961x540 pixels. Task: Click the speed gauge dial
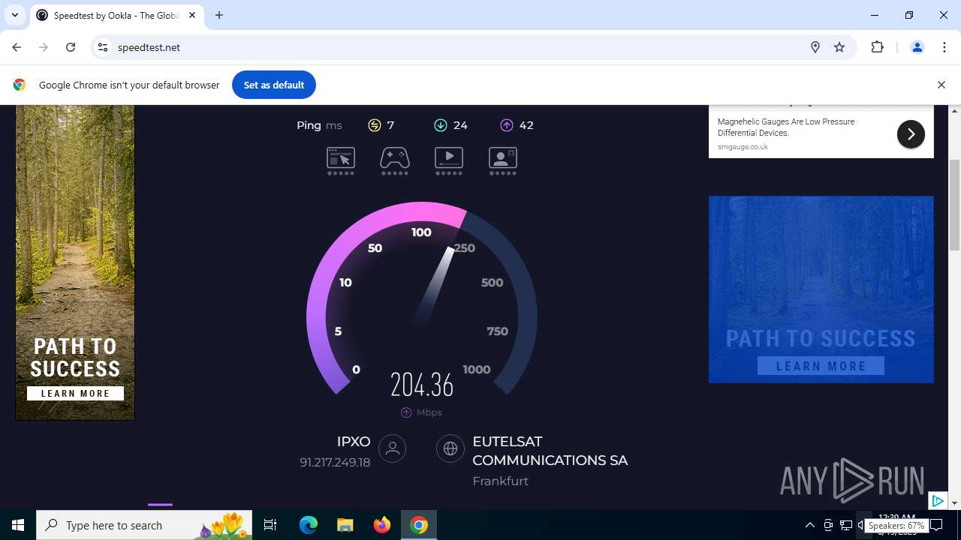pos(422,296)
